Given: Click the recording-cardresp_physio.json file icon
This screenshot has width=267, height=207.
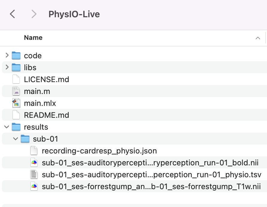Looking at the screenshot, I should [34, 151].
